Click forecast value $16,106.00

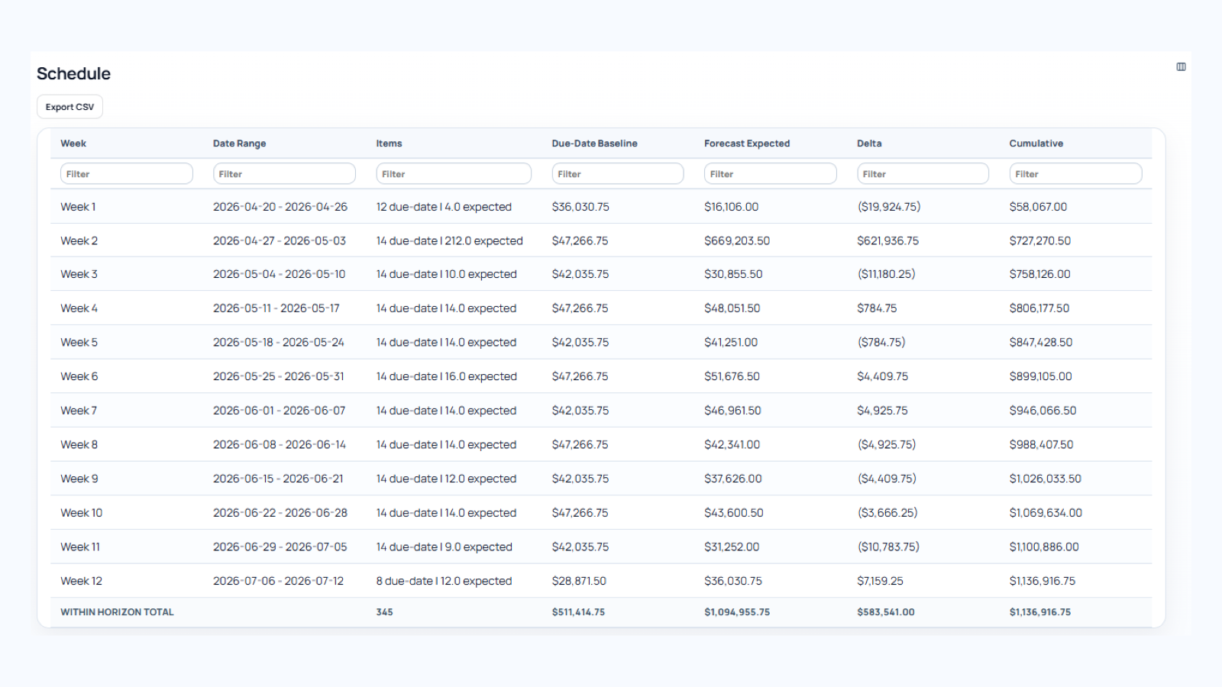click(x=732, y=207)
